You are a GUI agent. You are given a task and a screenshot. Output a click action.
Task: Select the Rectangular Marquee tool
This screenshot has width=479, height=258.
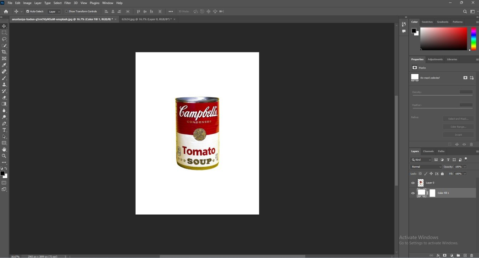(x=4, y=32)
